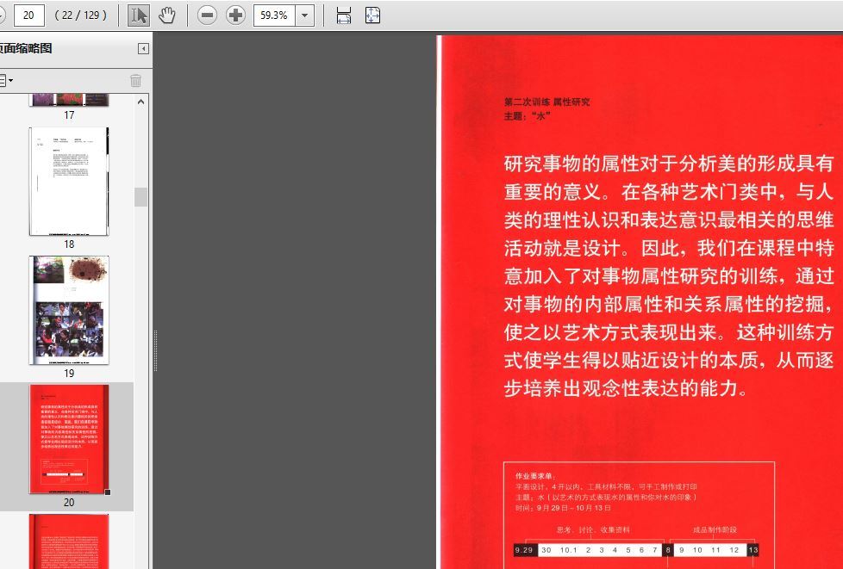This screenshot has height=569, width=843.
Task: Open thumbnail options menu dropdown
Action: click(5, 81)
